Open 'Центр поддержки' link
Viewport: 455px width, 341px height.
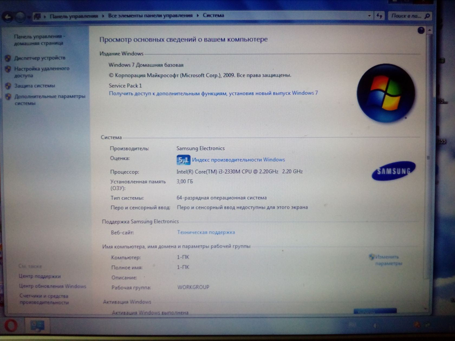[40, 276]
